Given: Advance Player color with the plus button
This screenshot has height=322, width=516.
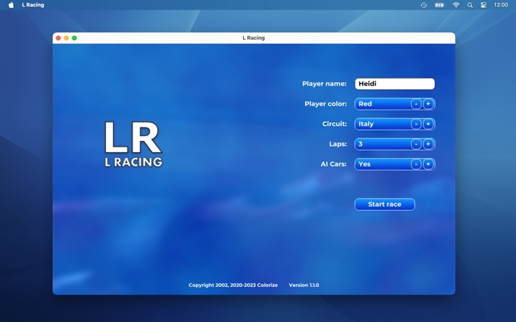Looking at the screenshot, I should coord(428,104).
